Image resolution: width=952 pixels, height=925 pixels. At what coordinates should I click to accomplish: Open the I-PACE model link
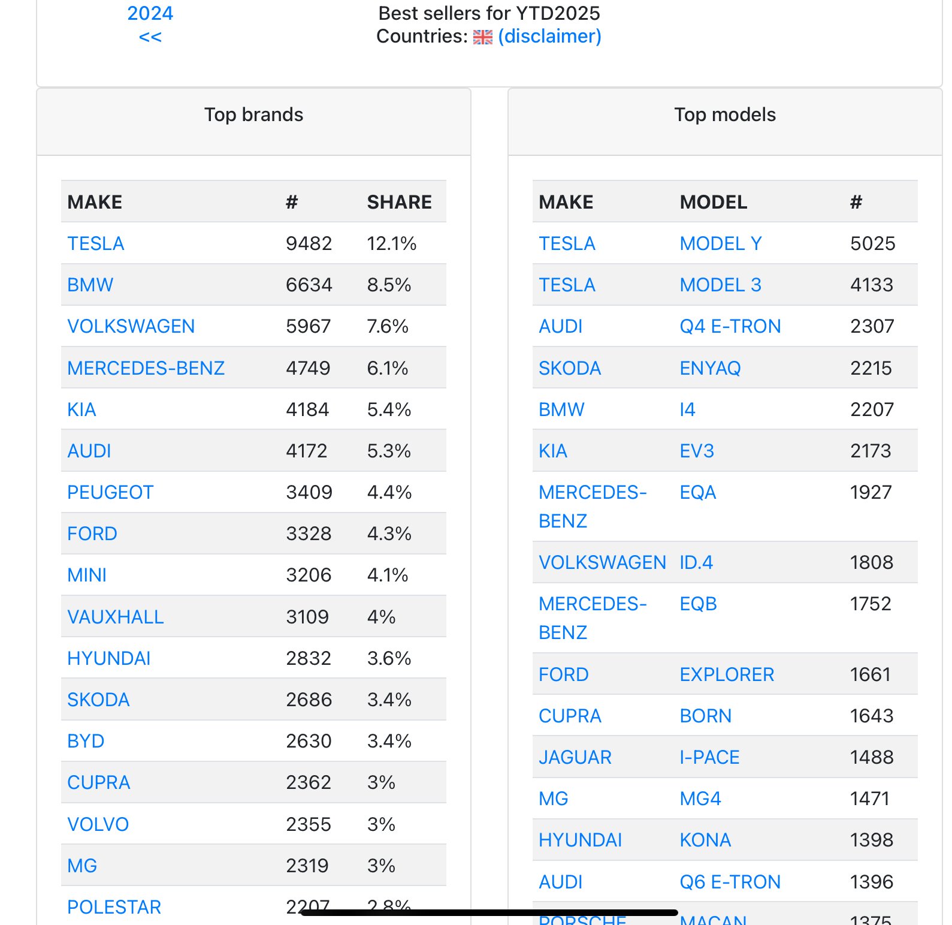[709, 757]
